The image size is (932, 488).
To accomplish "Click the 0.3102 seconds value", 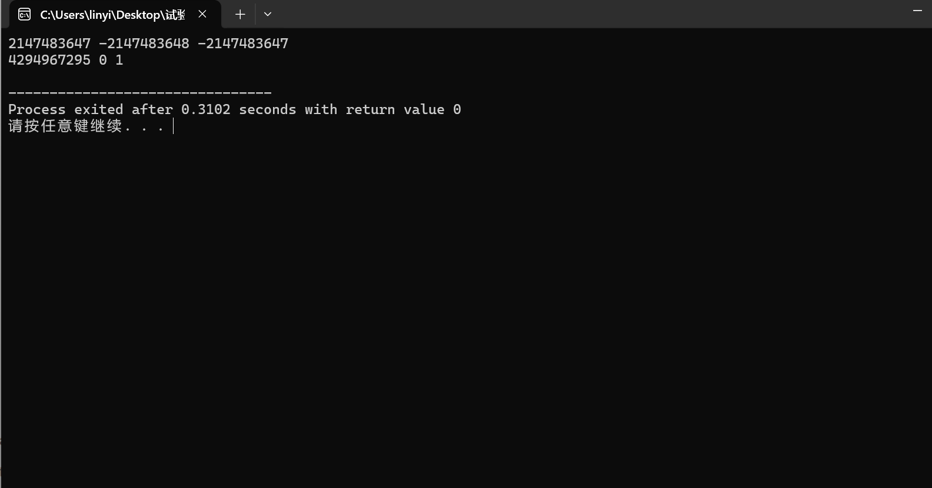I will coord(205,109).
